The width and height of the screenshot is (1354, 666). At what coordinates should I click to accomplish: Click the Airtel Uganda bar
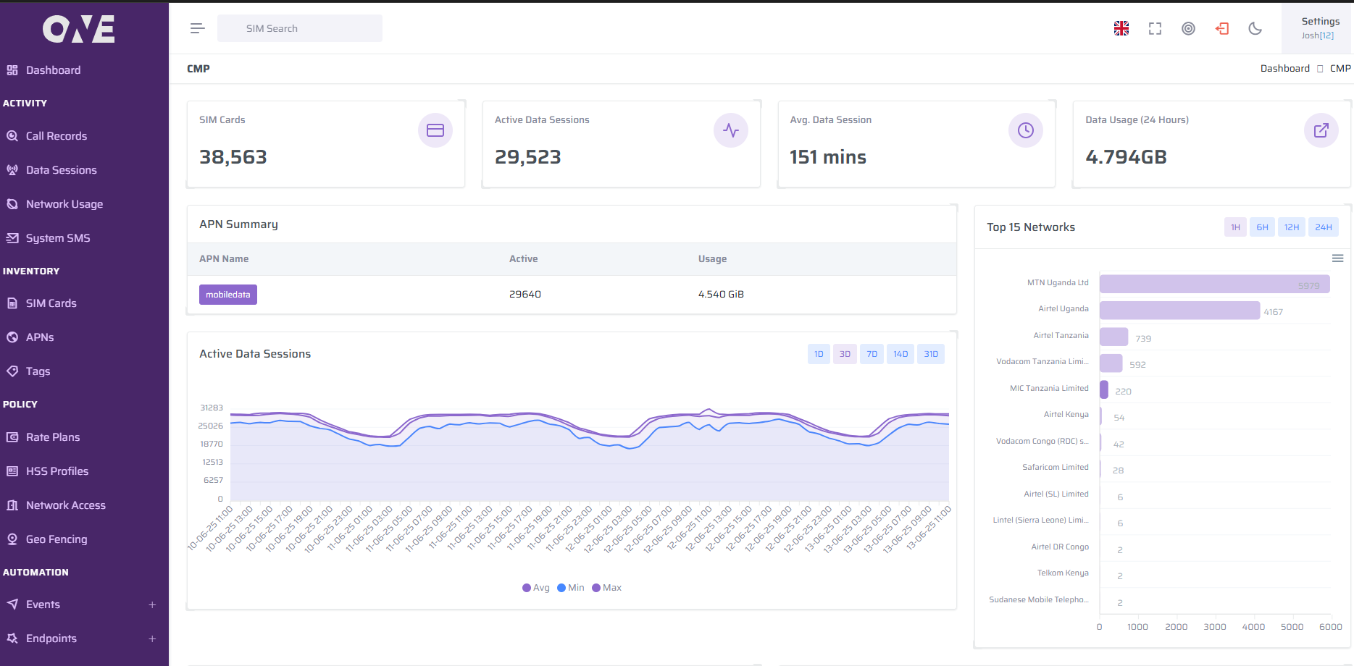coord(1179,310)
